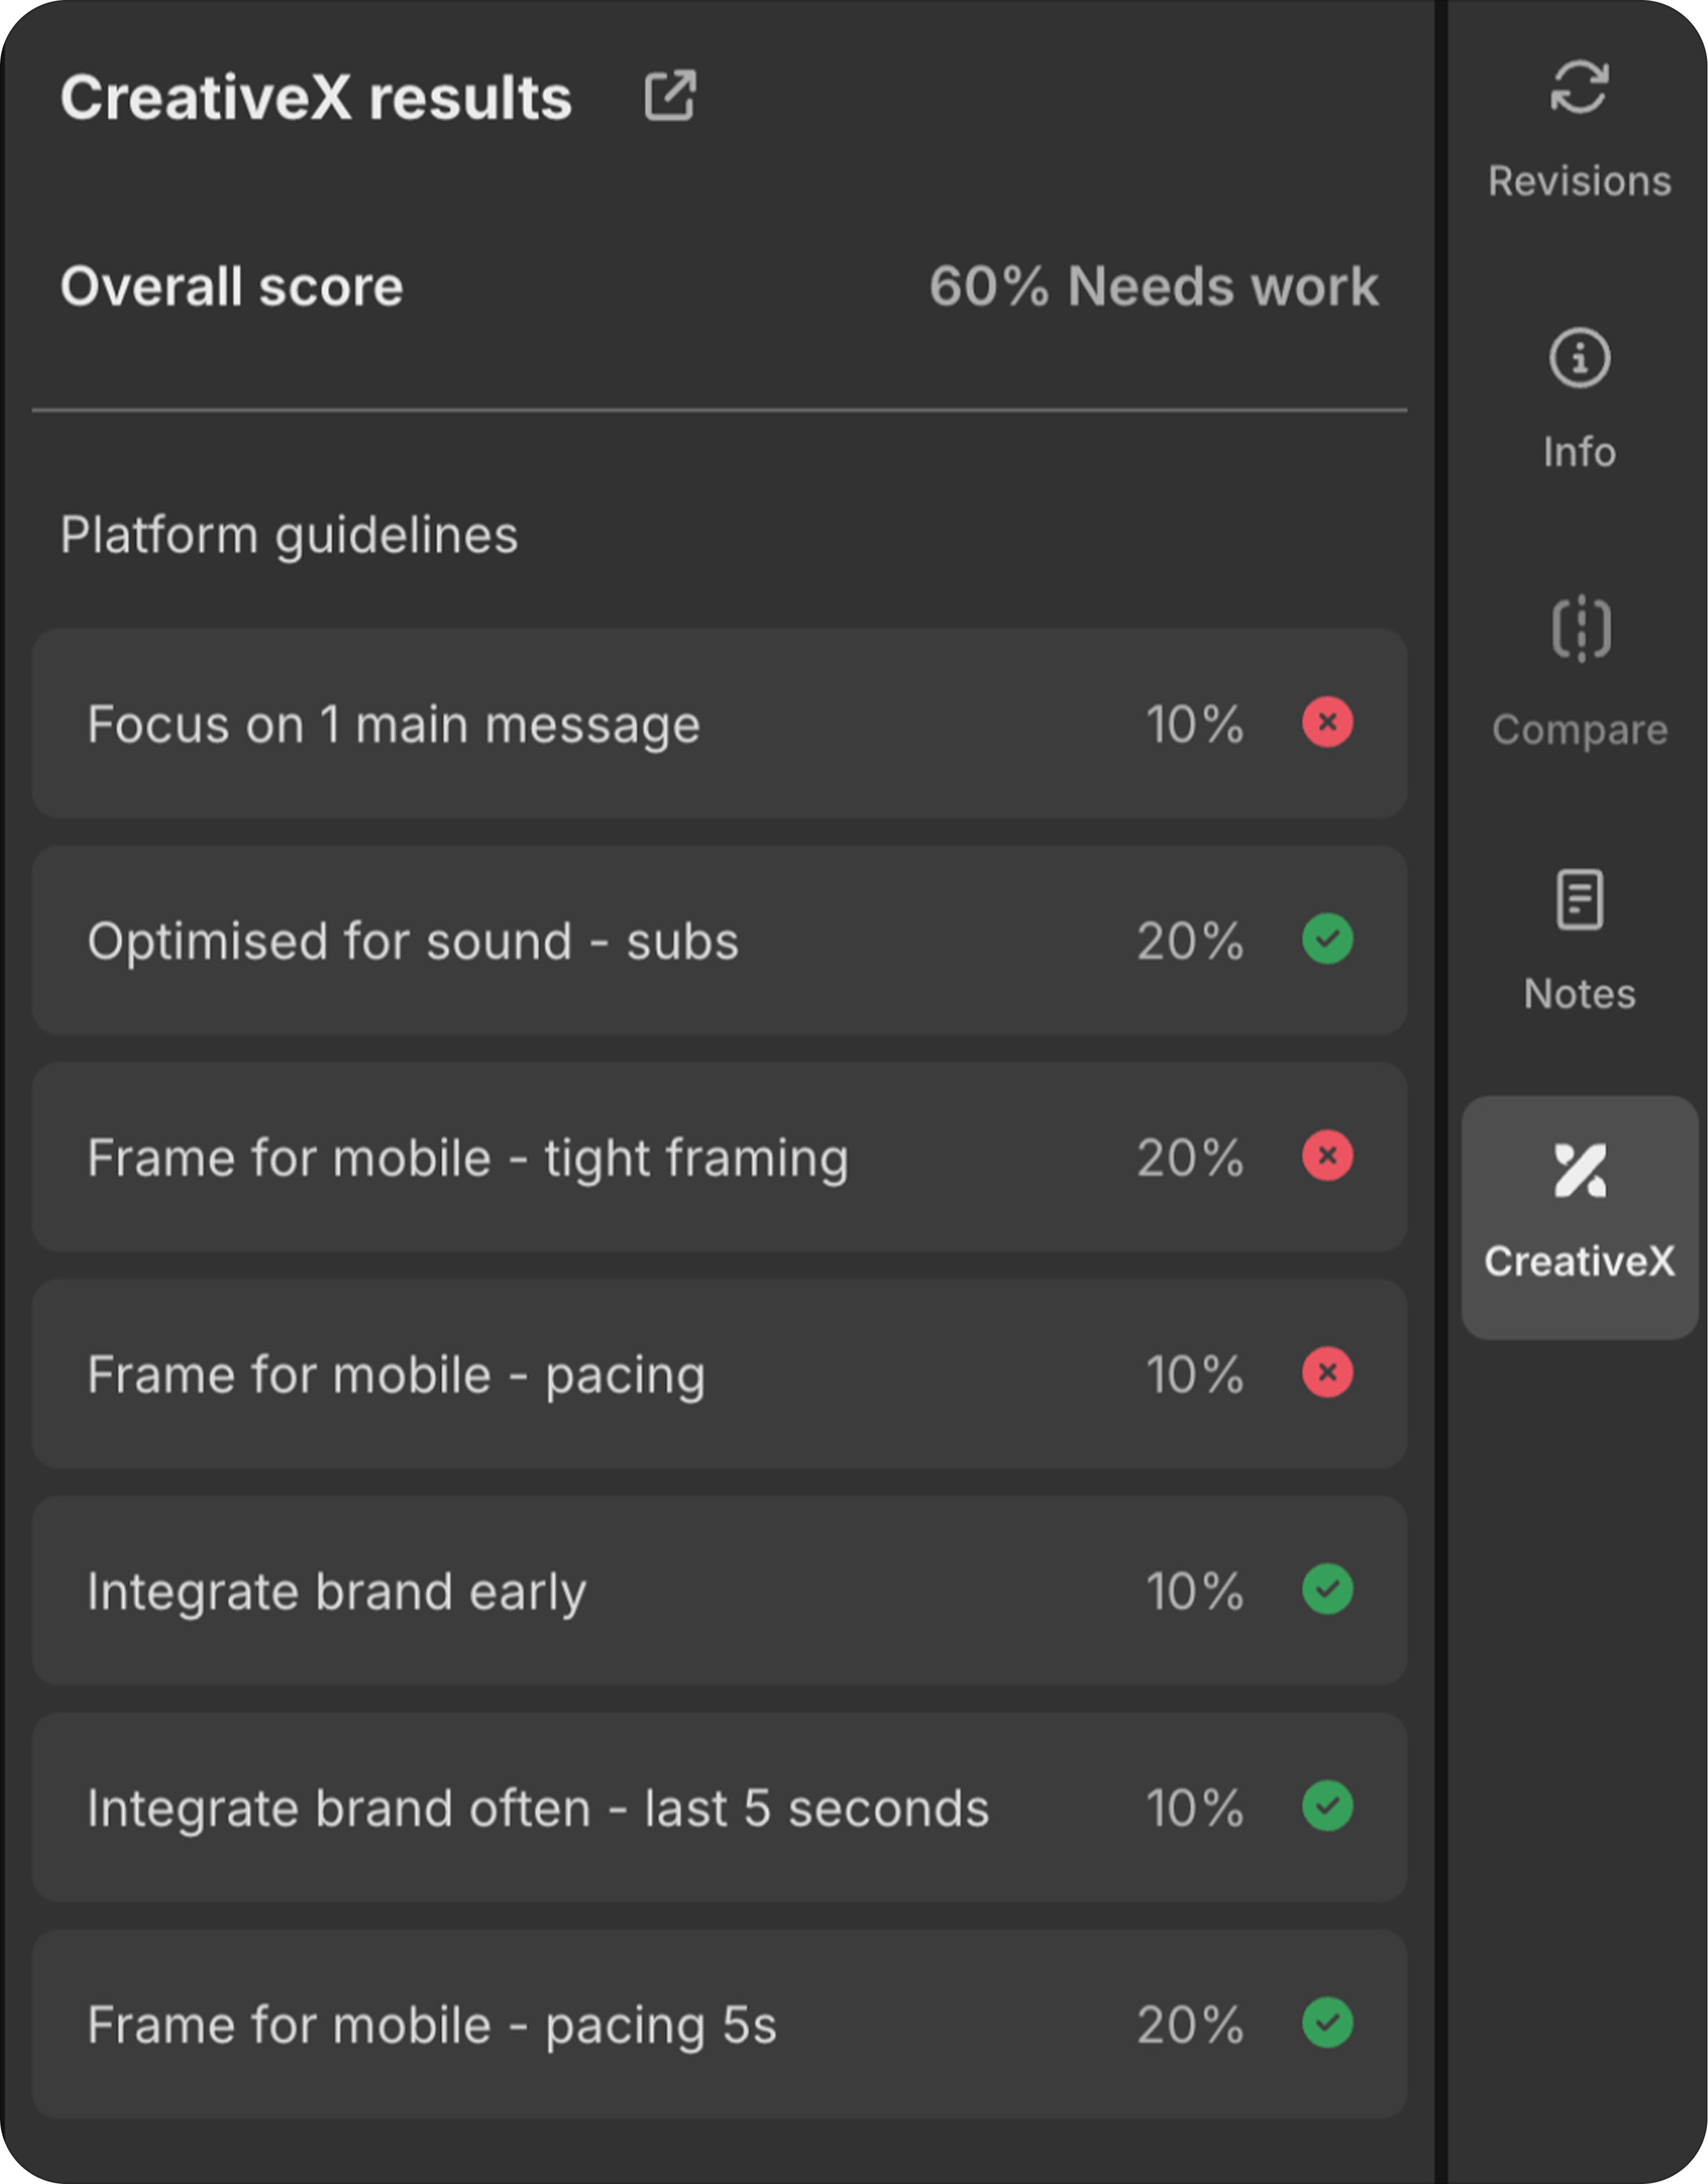Viewport: 1708px width, 2184px height.
Task: Open the Compare view icon
Action: [1580, 629]
